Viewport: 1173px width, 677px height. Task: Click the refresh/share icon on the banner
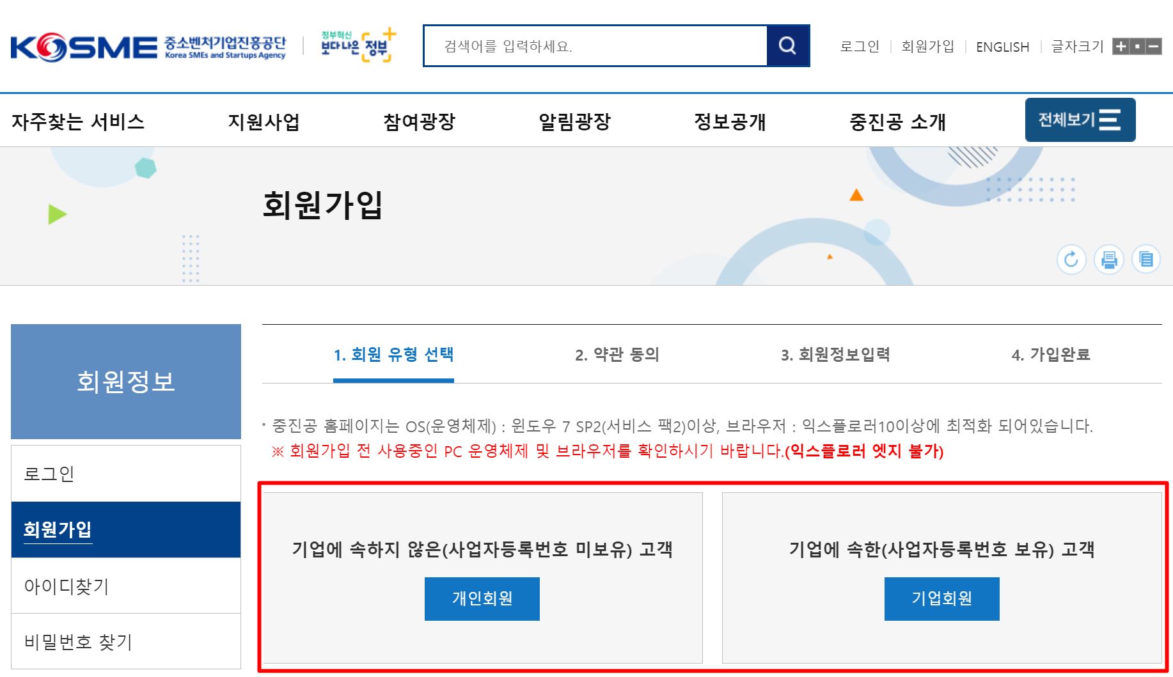click(1072, 260)
